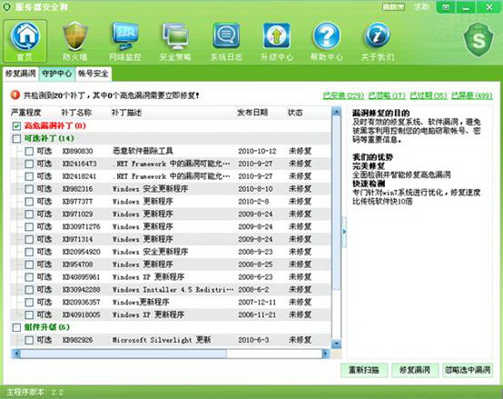The height and width of the screenshot is (399, 503).
Task: Tick the checkbox for Silverlight patch KB982926
Action: tap(29, 340)
